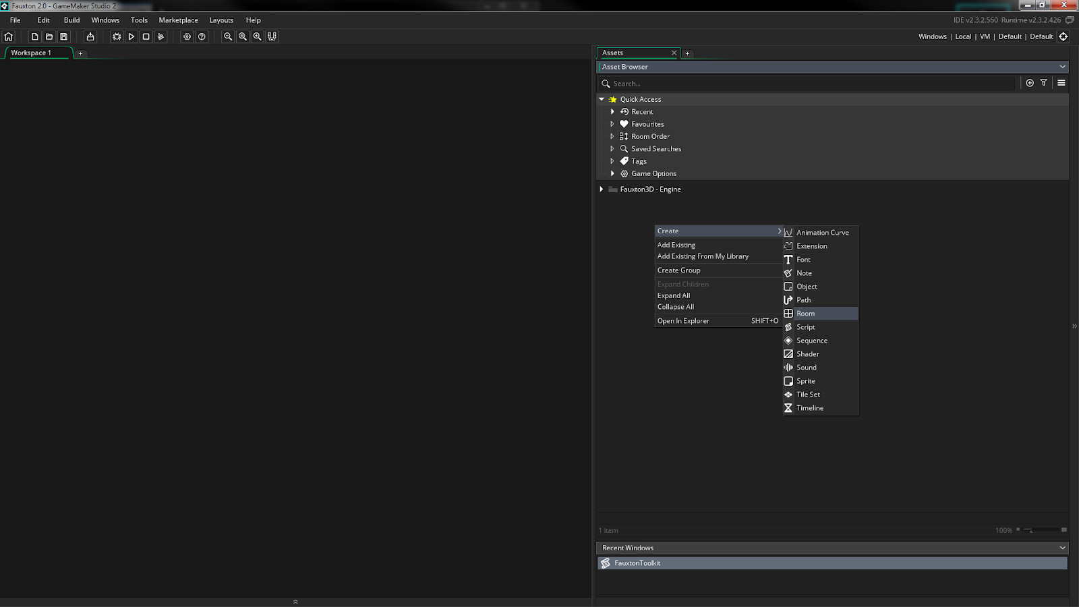
Task: Create a Timeline asset
Action: tap(821, 408)
